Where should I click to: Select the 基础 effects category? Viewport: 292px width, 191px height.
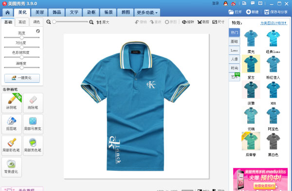[234, 41]
